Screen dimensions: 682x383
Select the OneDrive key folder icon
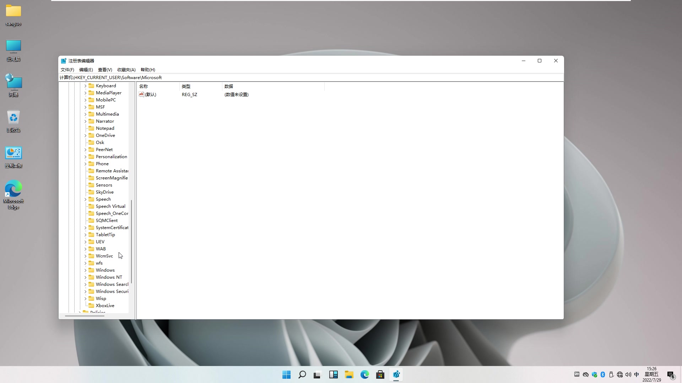[92, 135]
